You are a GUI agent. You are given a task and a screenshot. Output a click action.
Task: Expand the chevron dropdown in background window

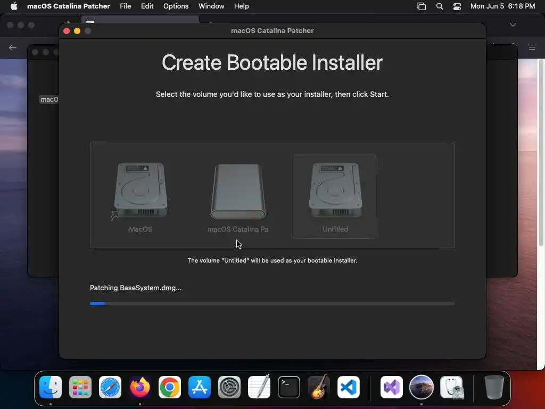(x=513, y=25)
